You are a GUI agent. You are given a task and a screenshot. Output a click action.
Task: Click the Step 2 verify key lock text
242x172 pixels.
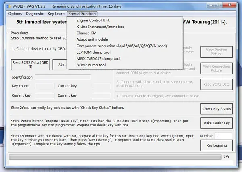[x=67, y=108]
